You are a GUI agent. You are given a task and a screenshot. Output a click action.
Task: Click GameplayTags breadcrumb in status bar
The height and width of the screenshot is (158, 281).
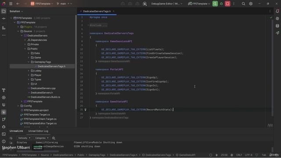(x=97, y=155)
